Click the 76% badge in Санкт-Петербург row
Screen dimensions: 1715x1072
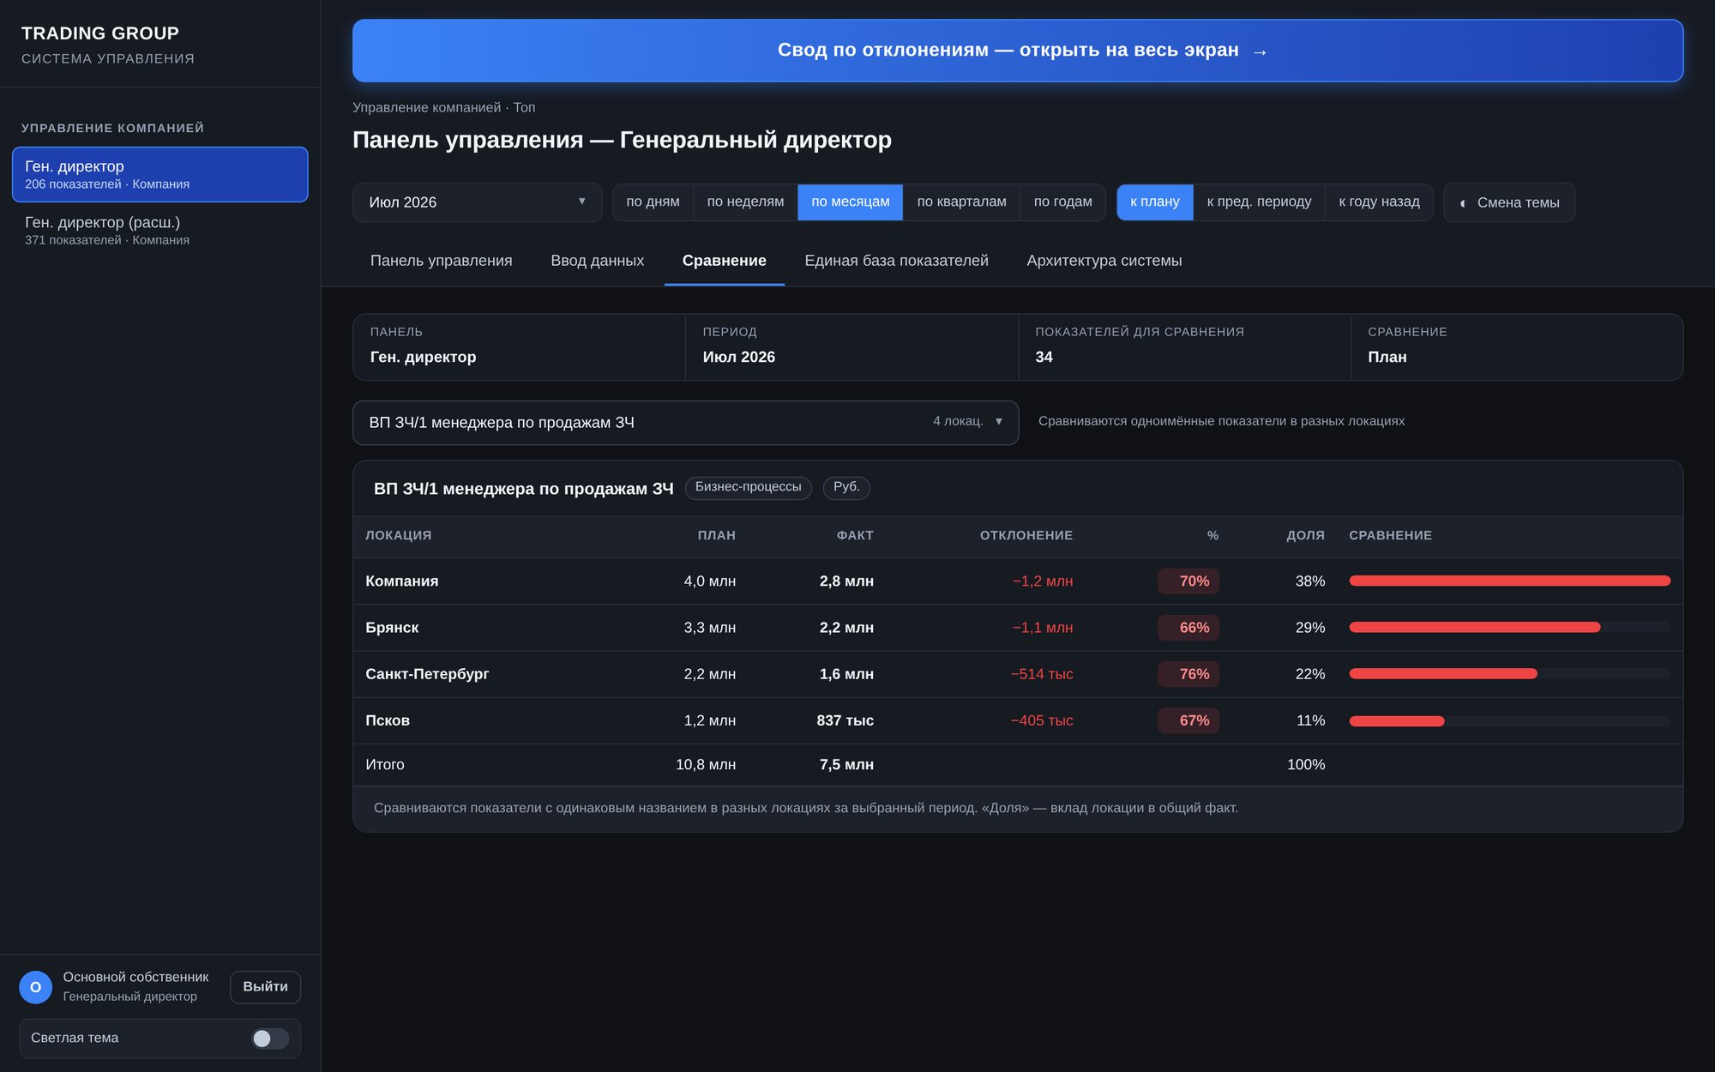click(x=1188, y=674)
